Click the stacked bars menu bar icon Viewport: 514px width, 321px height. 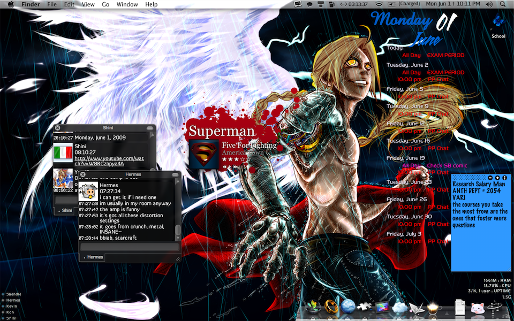[x=321, y=4]
